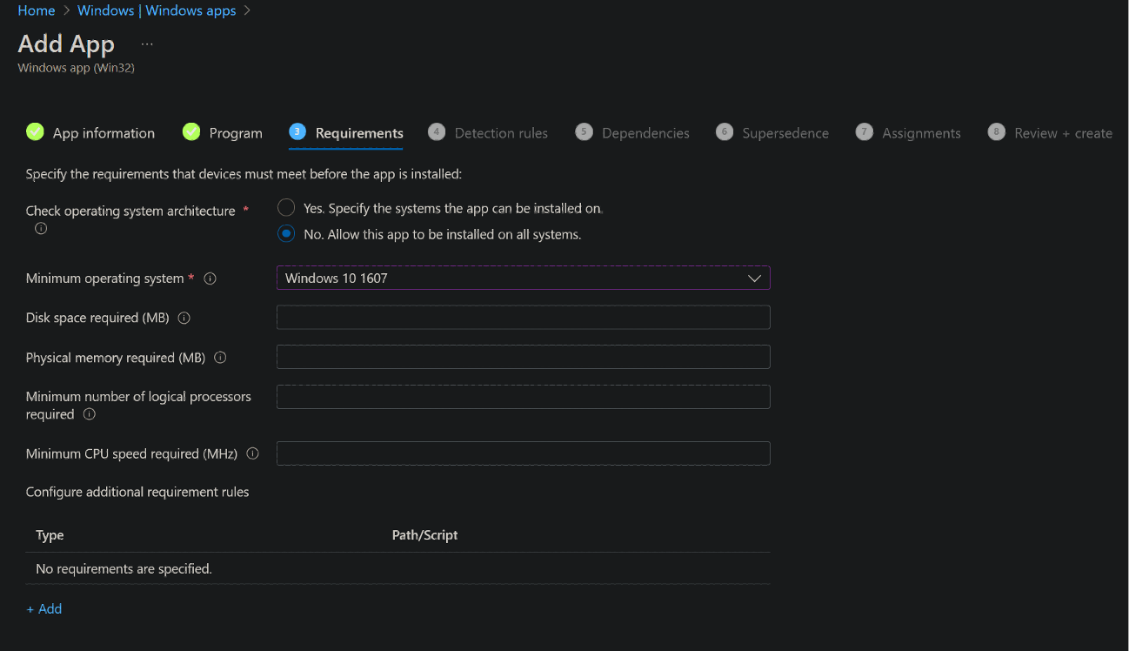Click the Home breadcrumb link
The image size is (1129, 651).
(x=37, y=10)
